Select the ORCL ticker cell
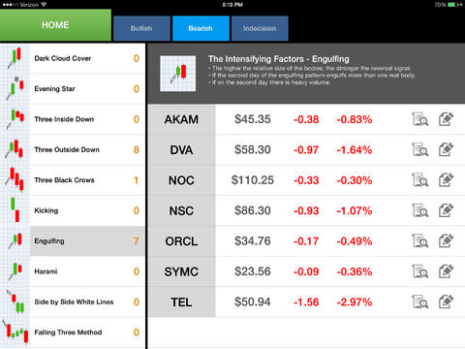465x349 pixels. tap(181, 241)
